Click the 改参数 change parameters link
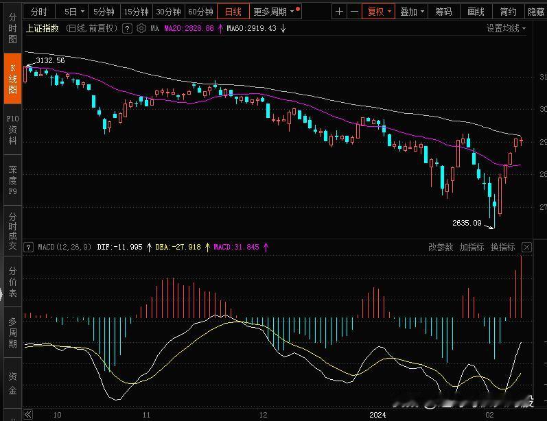This screenshot has width=547, height=421. point(441,247)
